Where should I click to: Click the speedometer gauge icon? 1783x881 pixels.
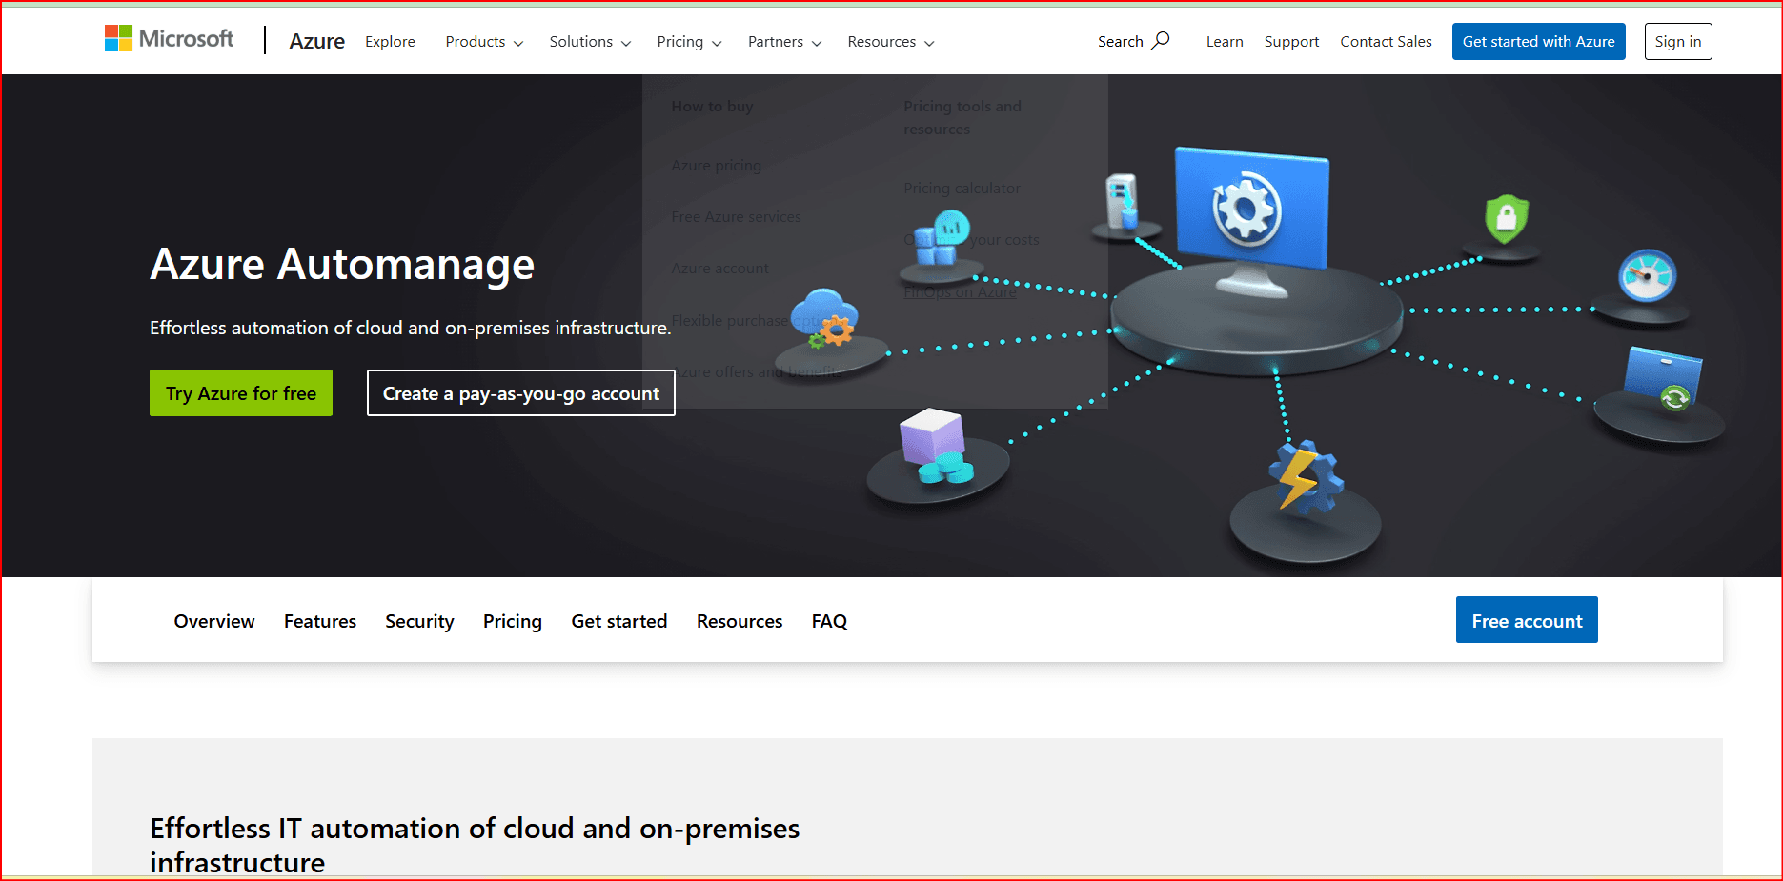(x=1647, y=276)
